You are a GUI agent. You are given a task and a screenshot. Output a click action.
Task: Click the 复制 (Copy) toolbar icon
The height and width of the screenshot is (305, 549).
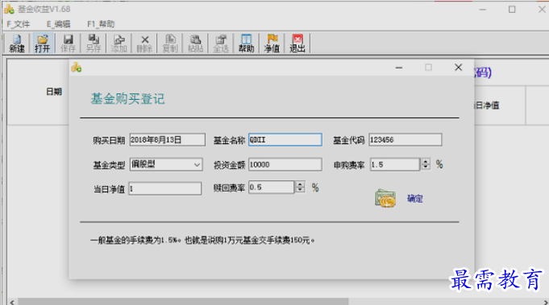click(x=170, y=43)
